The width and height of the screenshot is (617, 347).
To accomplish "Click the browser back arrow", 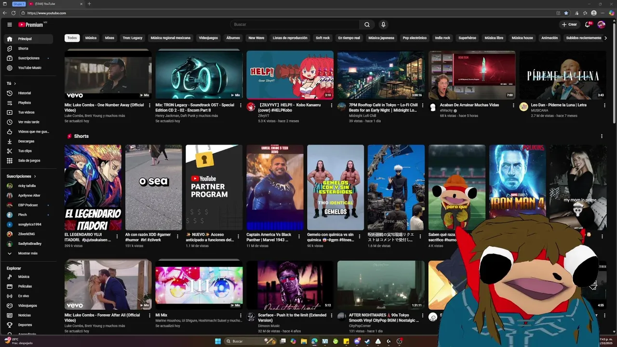I will click(5, 13).
